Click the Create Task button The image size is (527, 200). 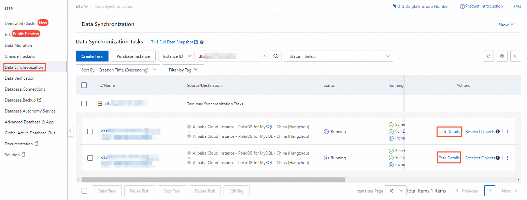click(92, 56)
